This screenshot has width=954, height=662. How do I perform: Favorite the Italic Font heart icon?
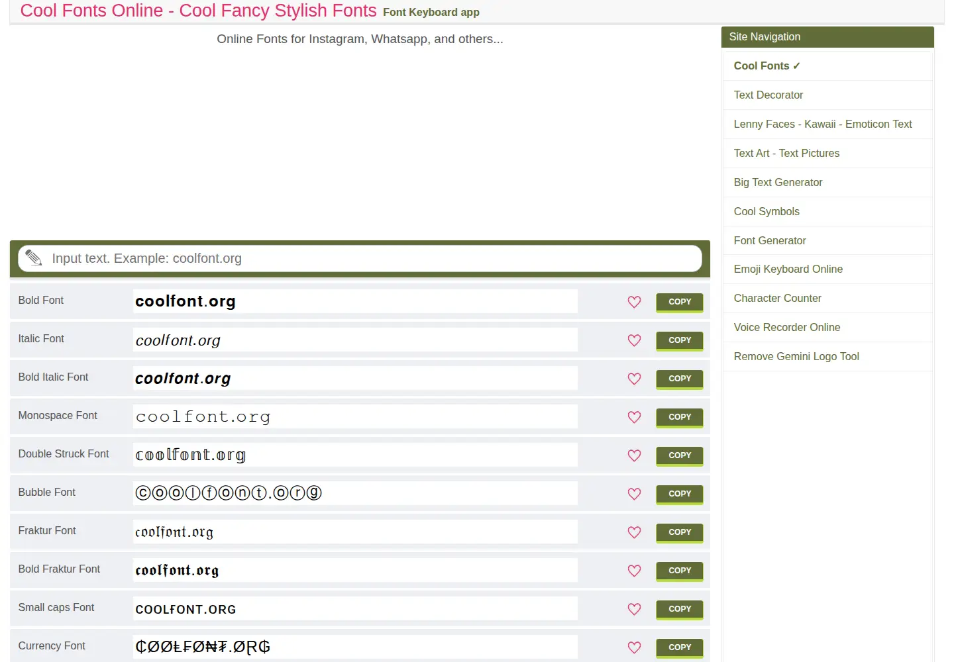point(634,340)
